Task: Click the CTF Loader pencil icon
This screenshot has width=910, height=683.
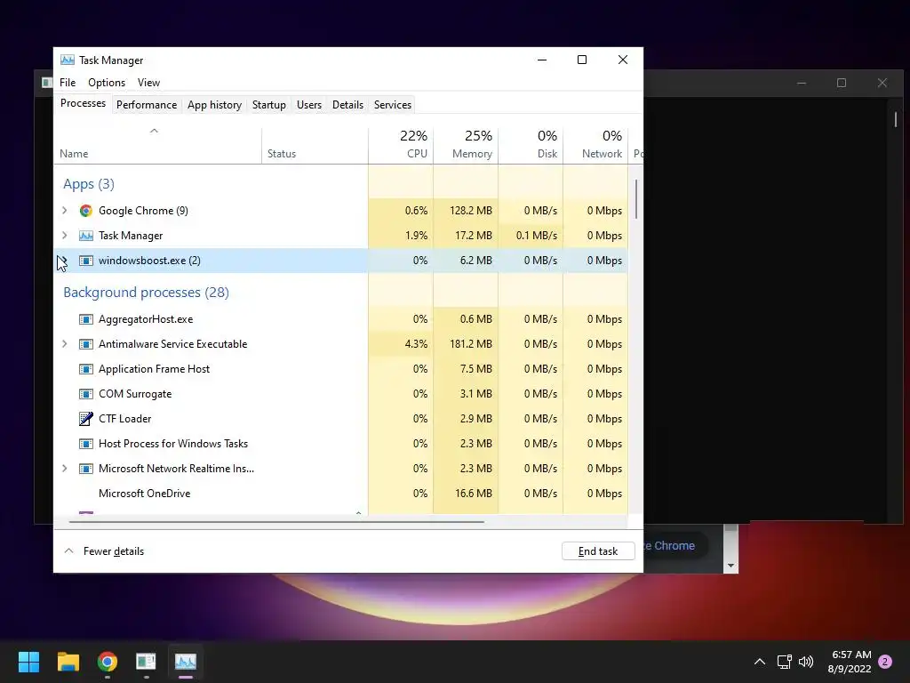Action: (86, 419)
